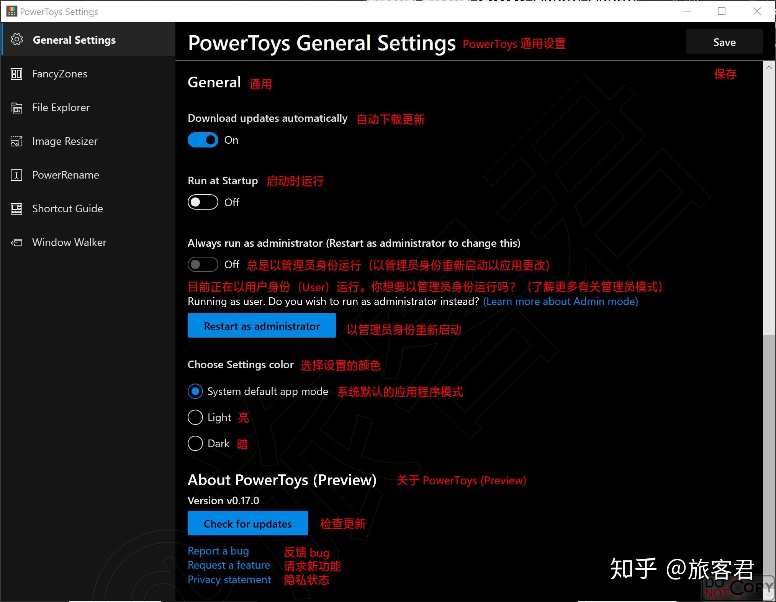Open the PowerRename settings page
776x602 pixels.
pos(65,175)
